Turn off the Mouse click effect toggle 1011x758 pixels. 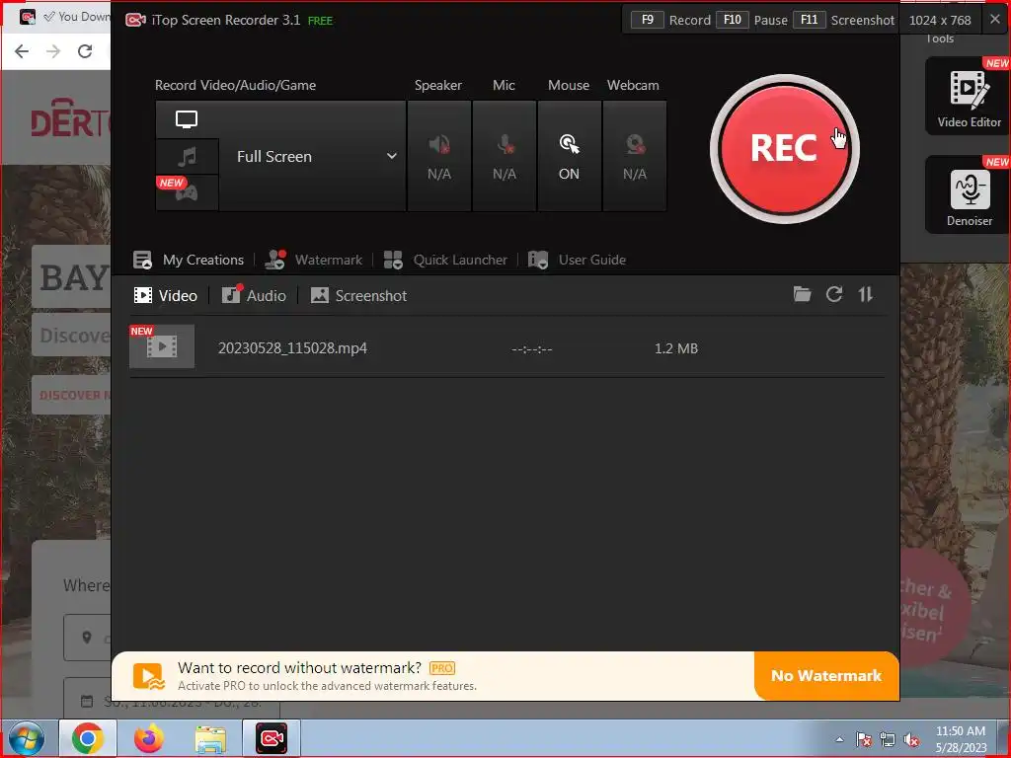[570, 156]
